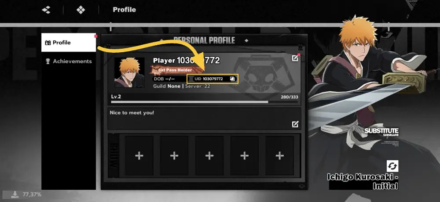440x202 pixels.
Task: Edit the 'Nice to meet you!' message
Action: pyautogui.click(x=295, y=124)
